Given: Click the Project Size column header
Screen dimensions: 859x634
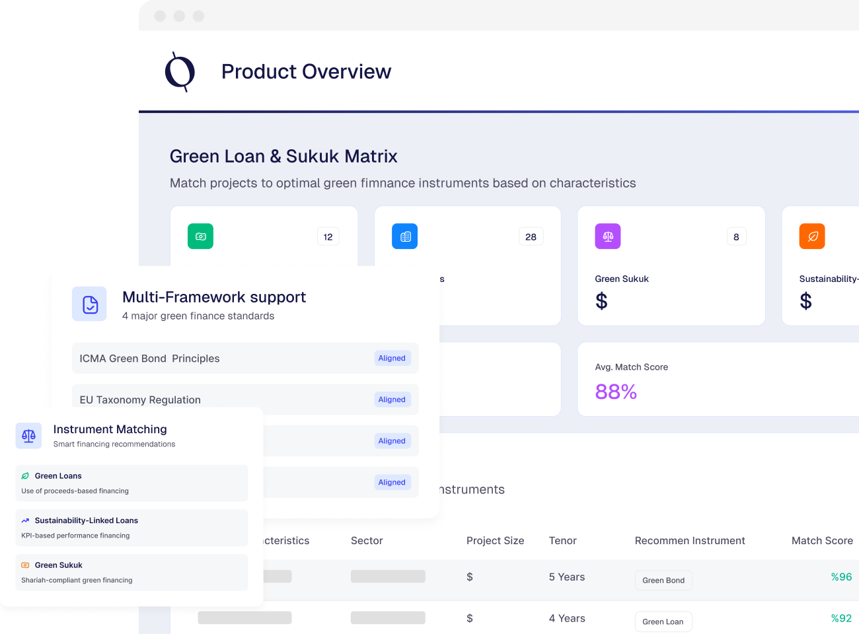Looking at the screenshot, I should 495,541.
